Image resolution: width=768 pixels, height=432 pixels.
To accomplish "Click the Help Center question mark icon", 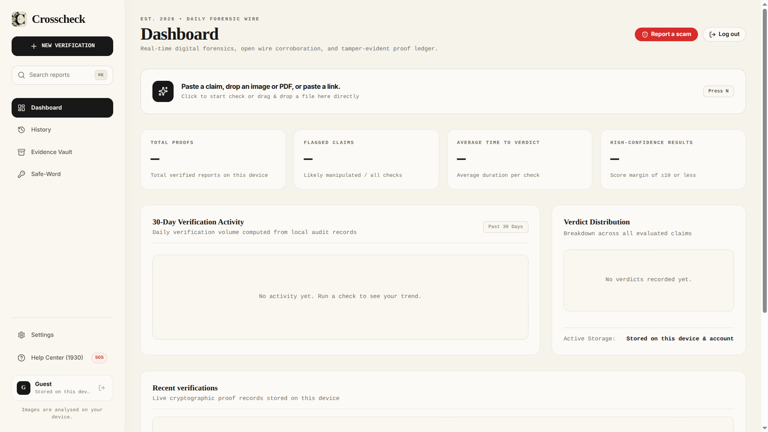I will 22,358.
